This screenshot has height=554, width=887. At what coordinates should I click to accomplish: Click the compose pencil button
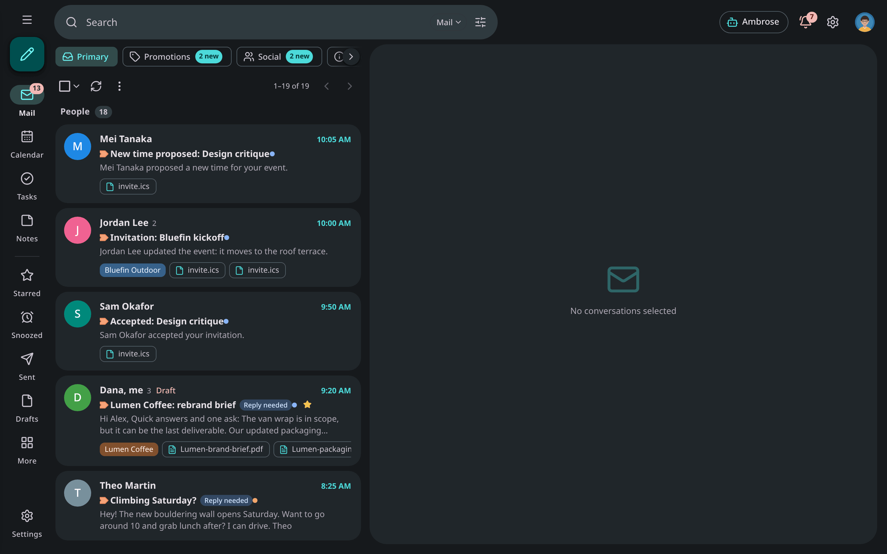click(27, 54)
